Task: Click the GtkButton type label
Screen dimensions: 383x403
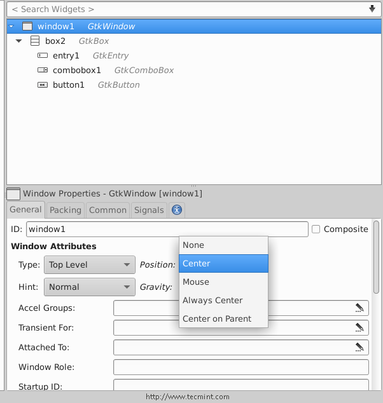Action: (119, 85)
